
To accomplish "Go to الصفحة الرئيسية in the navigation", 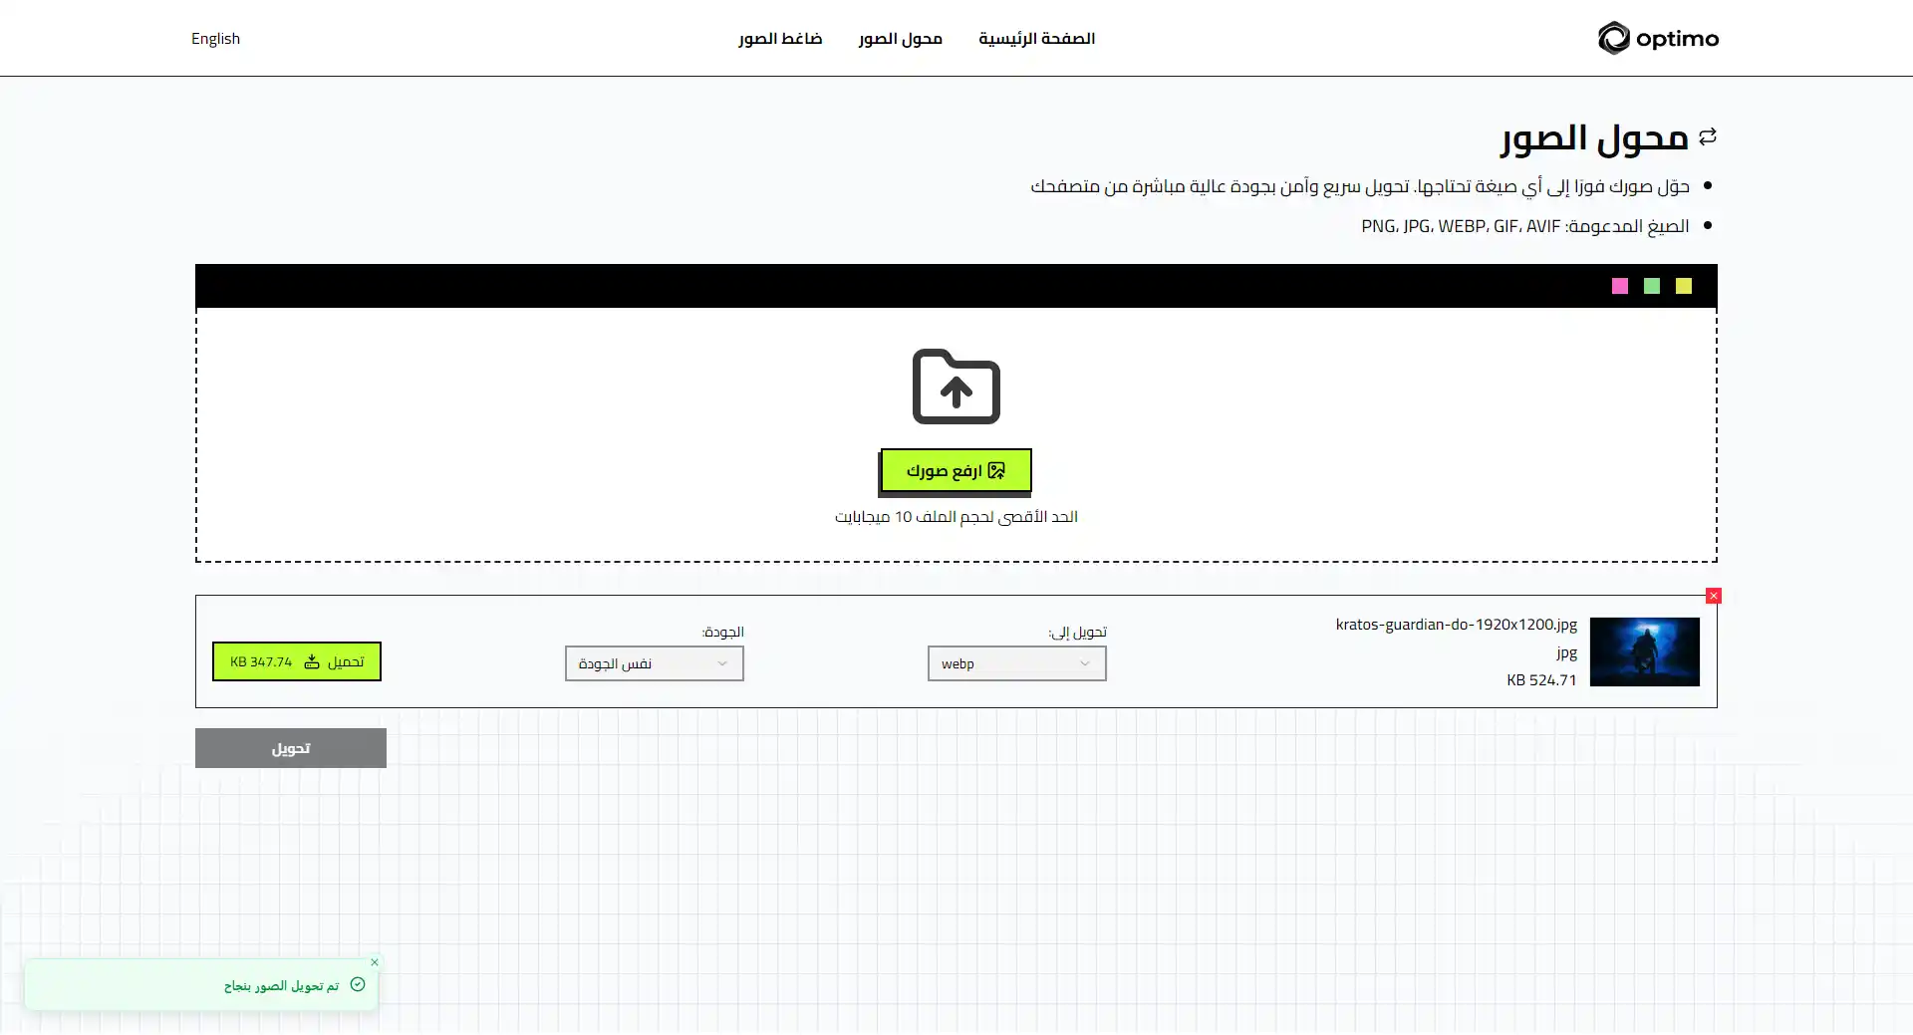I will (x=1037, y=38).
